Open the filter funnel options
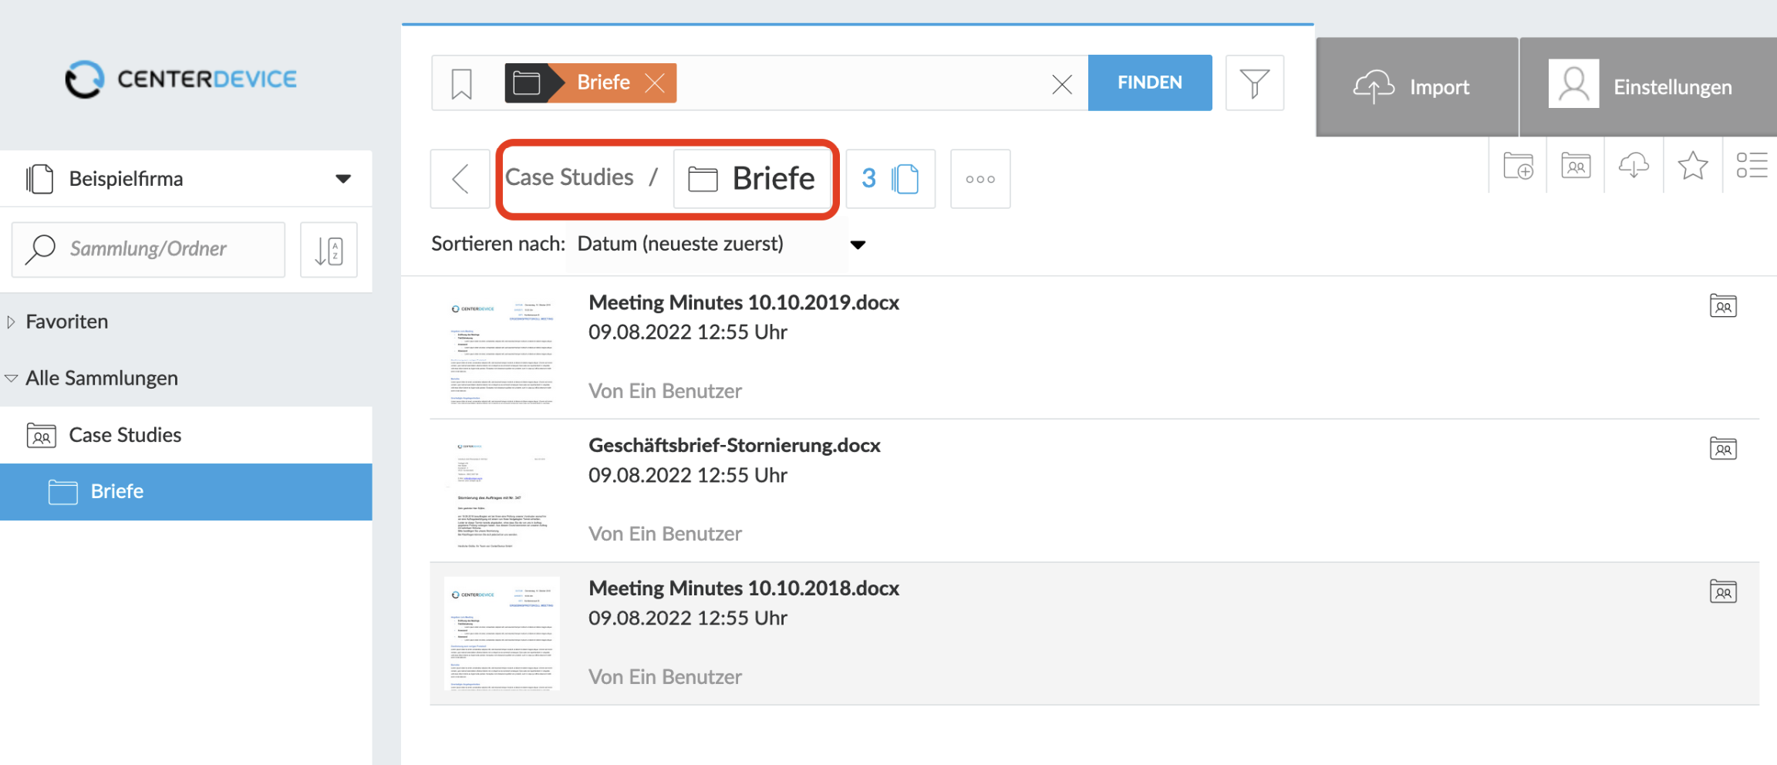1777x765 pixels. [1255, 83]
